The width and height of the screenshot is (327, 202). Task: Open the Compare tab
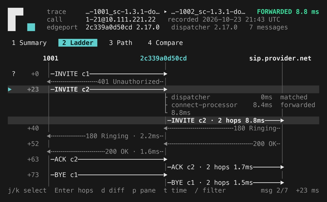165,43
